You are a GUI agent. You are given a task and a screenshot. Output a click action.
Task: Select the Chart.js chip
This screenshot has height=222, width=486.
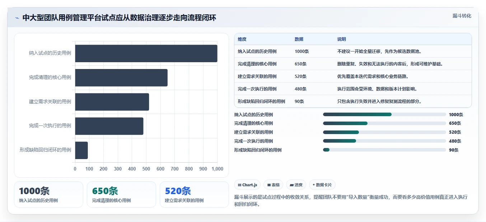[247, 185]
